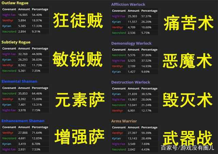
Task: Click the amount 5,576
Action: pyautogui.click(x=131, y=55)
